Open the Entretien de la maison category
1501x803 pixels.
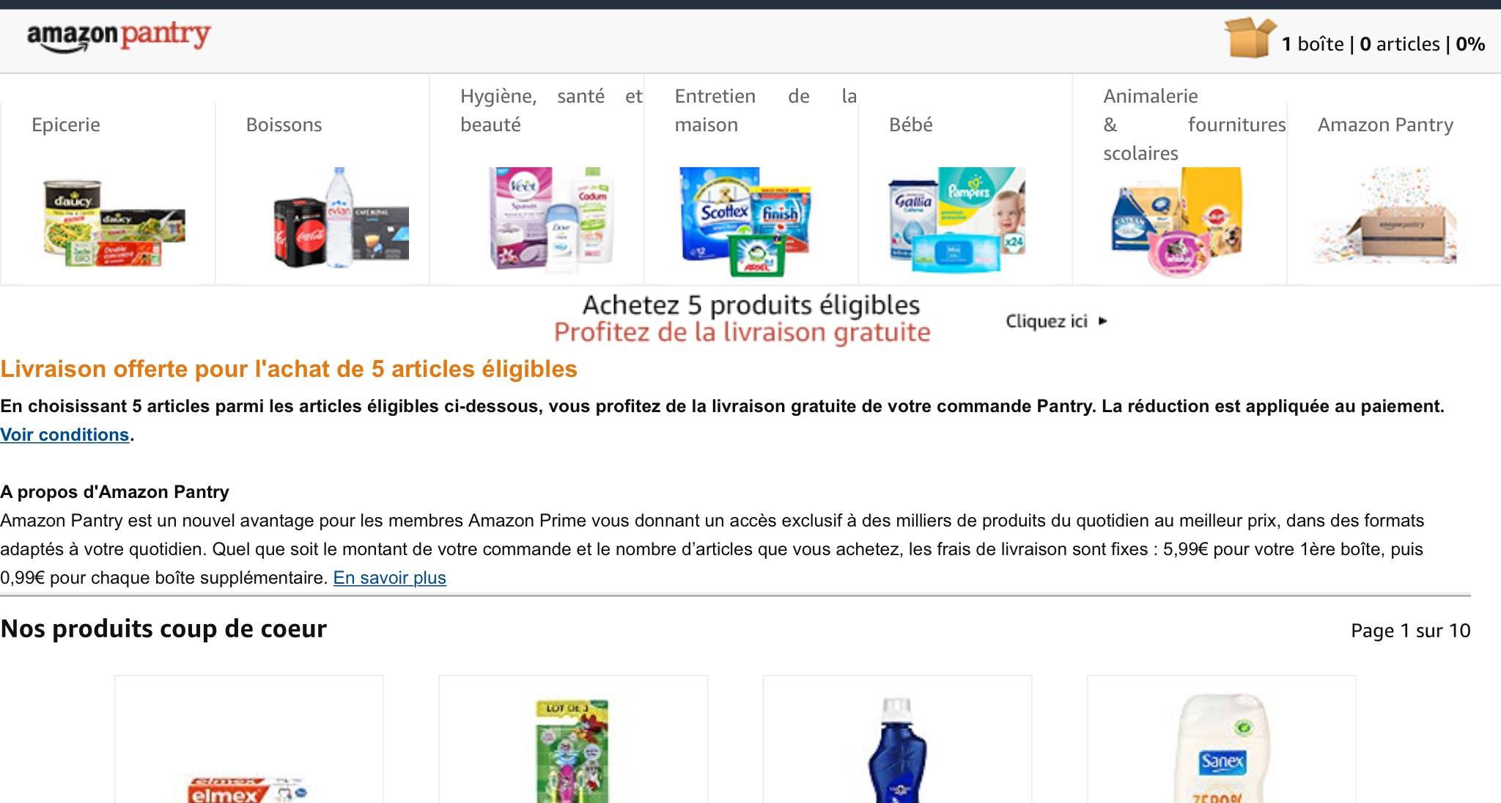766,110
